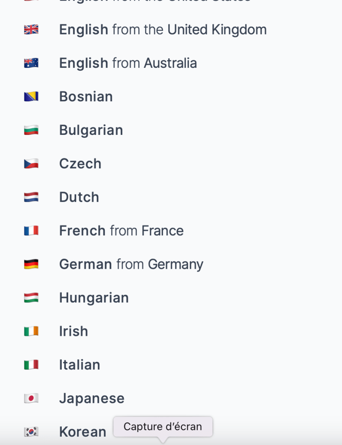Screen dimensions: 342x445
Task: Choose English from Australia
Action: [128, 63]
